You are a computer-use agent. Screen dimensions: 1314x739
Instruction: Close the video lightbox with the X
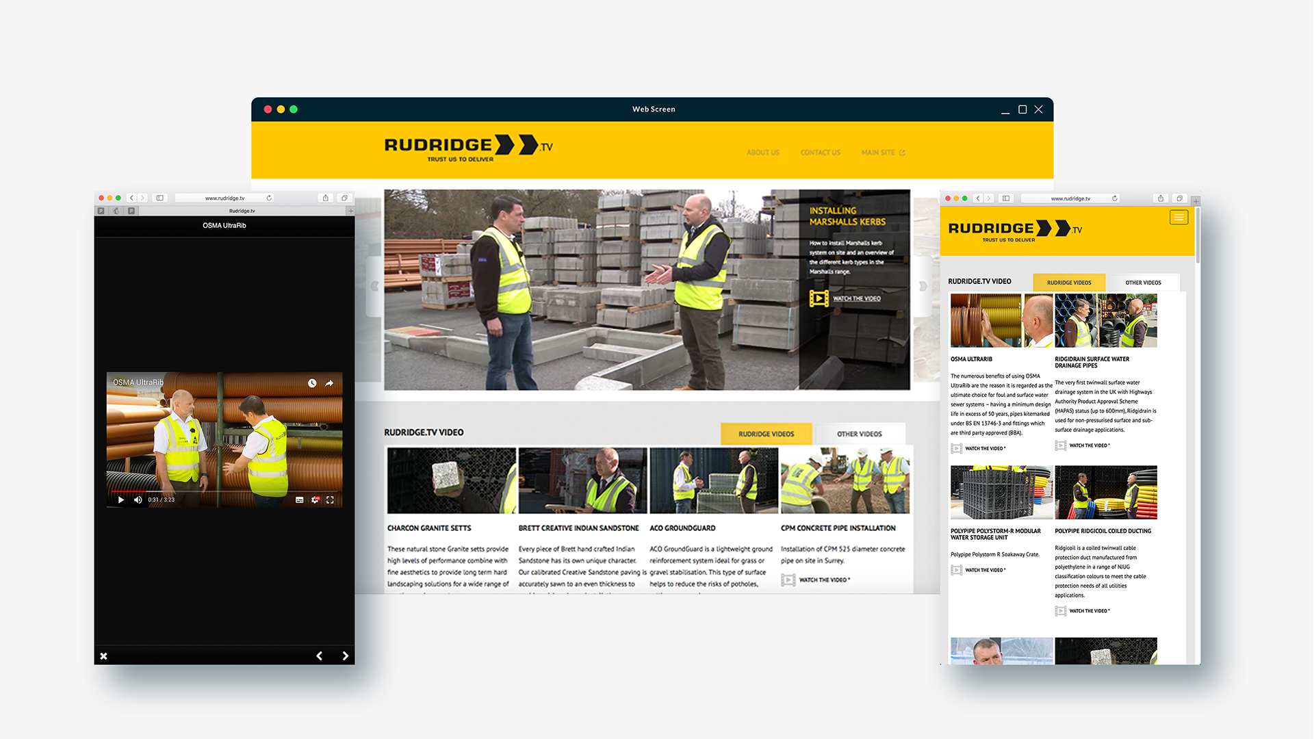(x=103, y=656)
